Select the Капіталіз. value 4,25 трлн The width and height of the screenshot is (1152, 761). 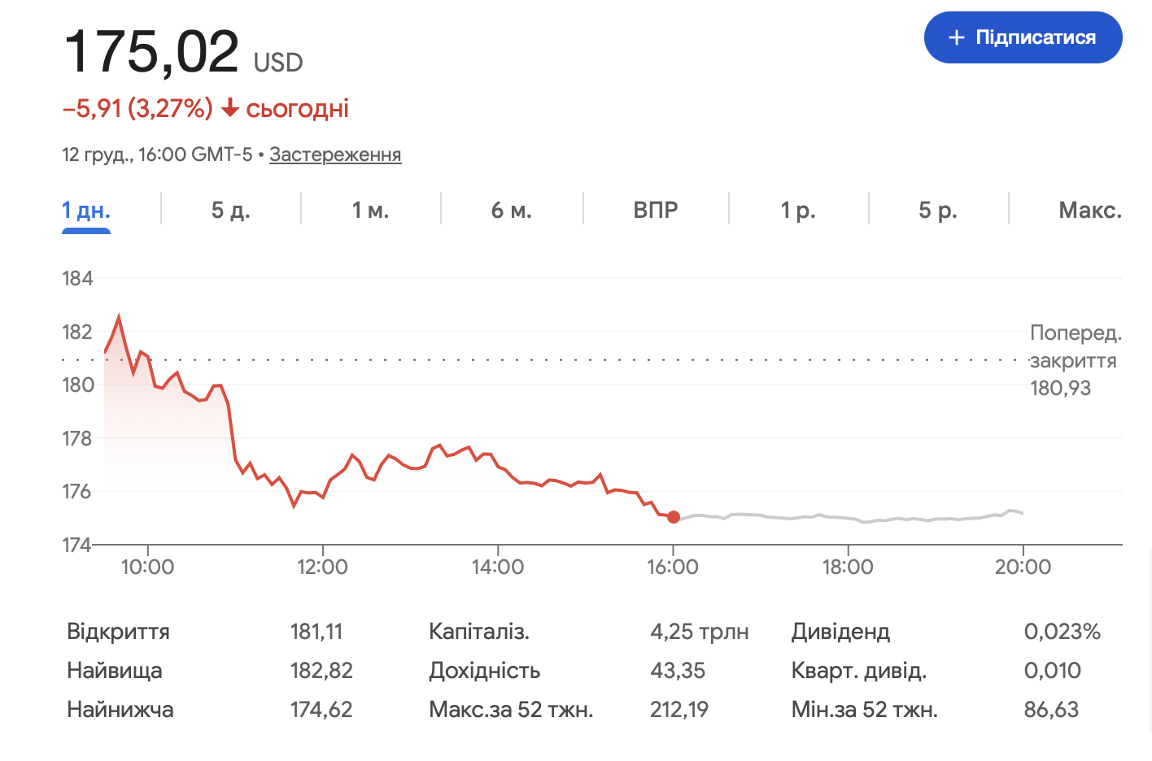pyautogui.click(x=700, y=632)
